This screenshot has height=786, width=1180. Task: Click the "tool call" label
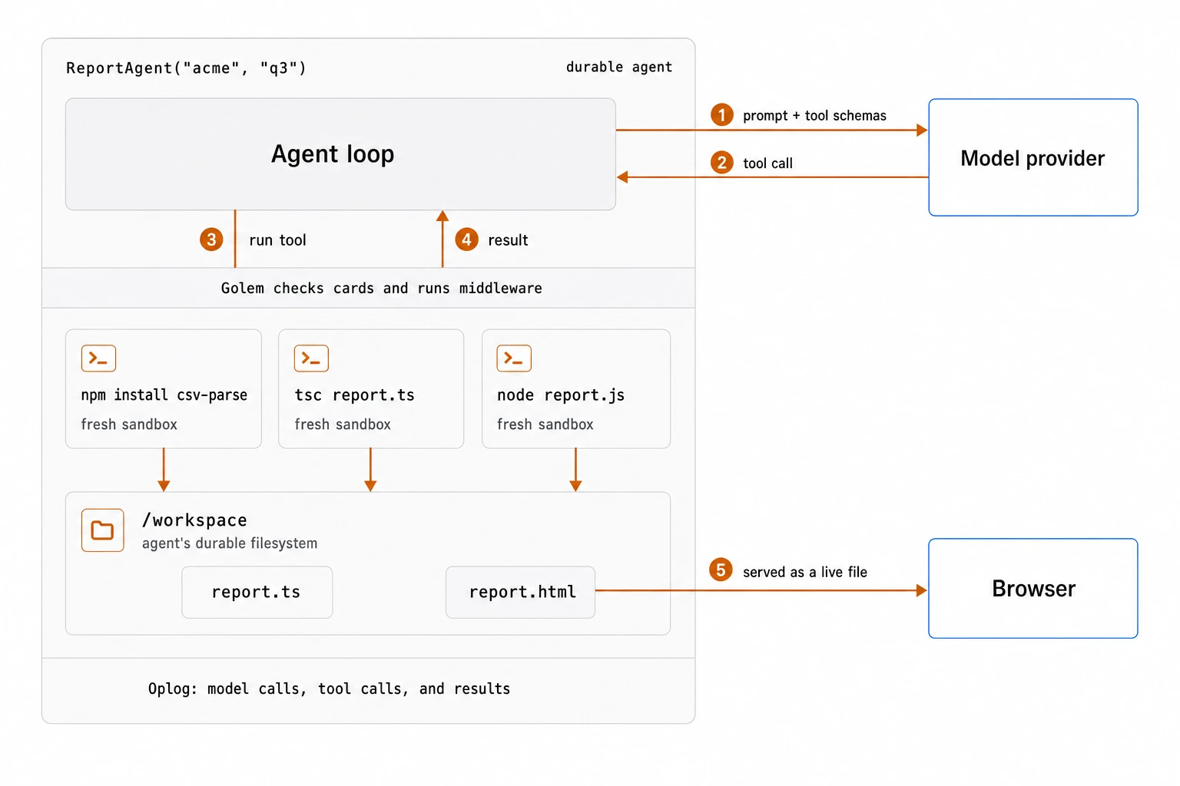[x=767, y=163]
